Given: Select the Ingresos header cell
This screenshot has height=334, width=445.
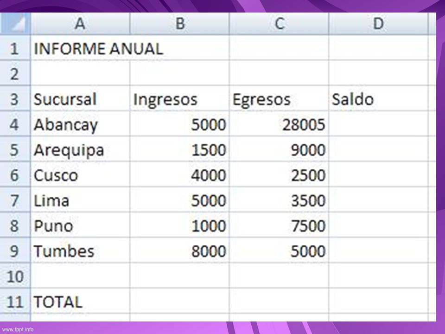Looking at the screenshot, I should [x=179, y=98].
